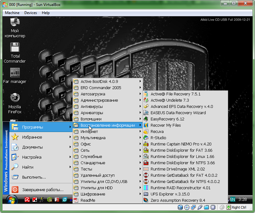The width and height of the screenshot is (255, 213).
Task: Click the EN language indicator in tray
Action: tap(232, 199)
